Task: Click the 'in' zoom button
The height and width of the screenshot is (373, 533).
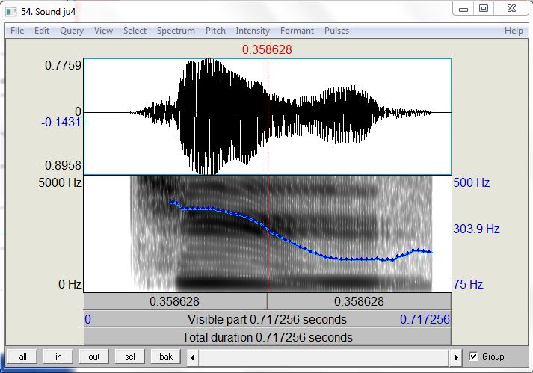Action: [x=58, y=357]
